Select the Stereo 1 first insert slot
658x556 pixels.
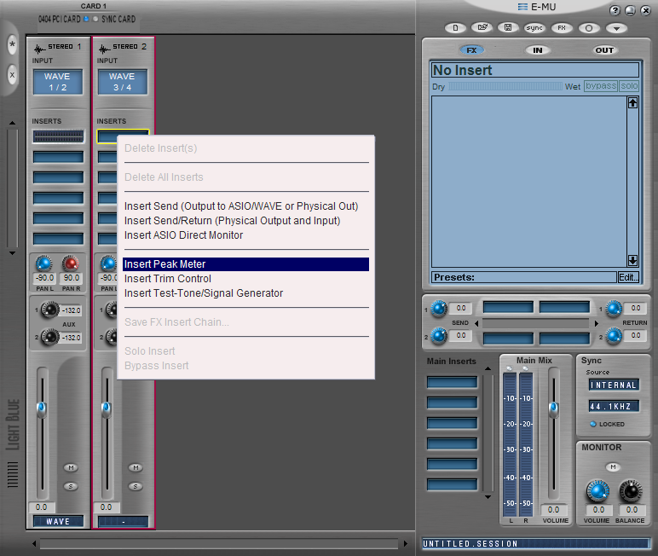coord(58,136)
